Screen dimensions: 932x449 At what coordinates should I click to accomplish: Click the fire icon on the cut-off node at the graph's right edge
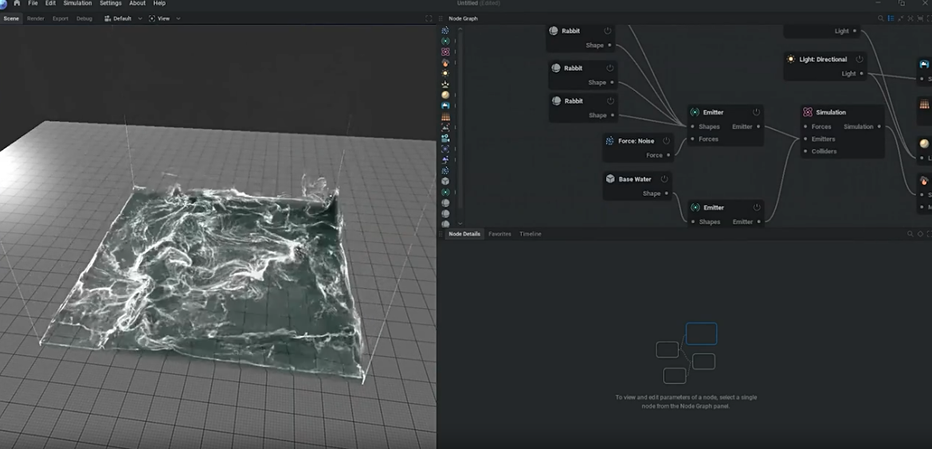click(924, 181)
